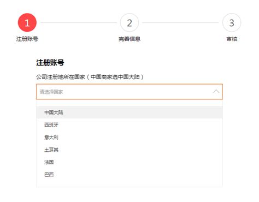The width and height of the screenshot is (259, 202).
Task: Click the step 3 circle indicator
Action: pyautogui.click(x=232, y=23)
